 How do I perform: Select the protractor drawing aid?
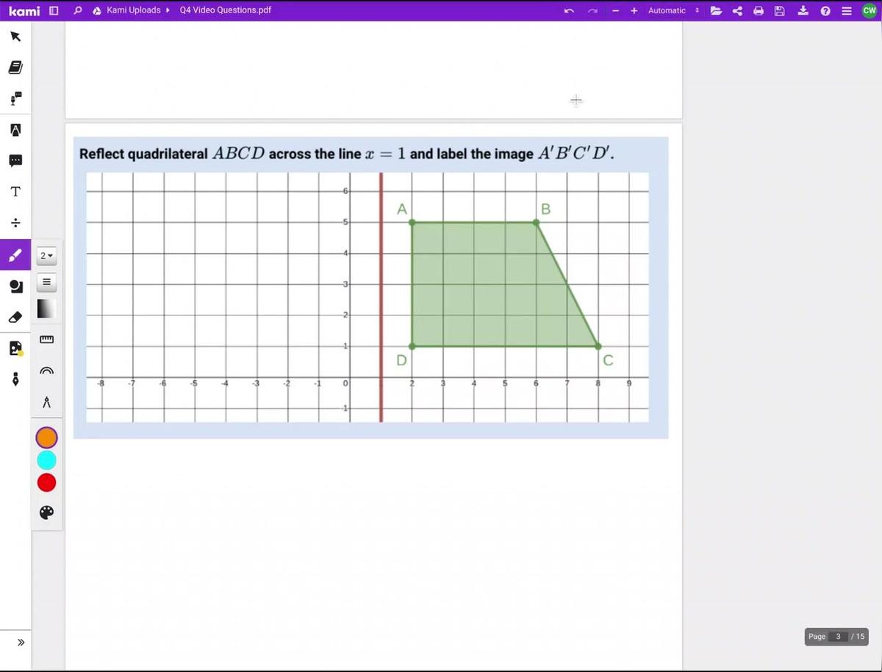click(46, 371)
